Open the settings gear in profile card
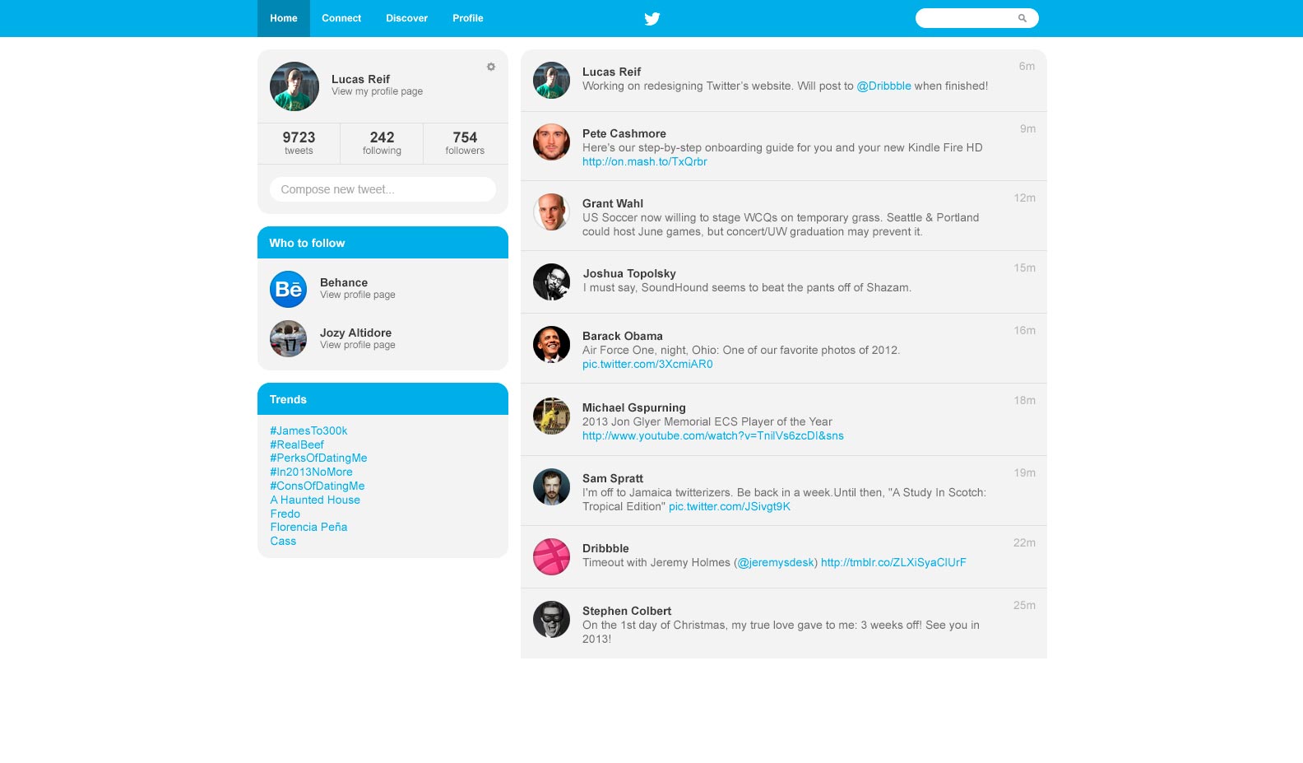Viewport: 1303px width, 763px height. pyautogui.click(x=491, y=67)
